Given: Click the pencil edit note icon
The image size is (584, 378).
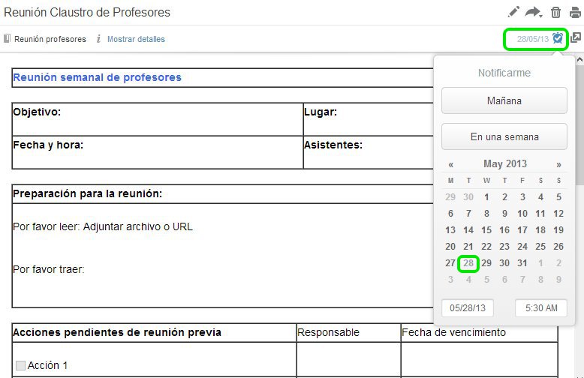Looking at the screenshot, I should [x=513, y=12].
